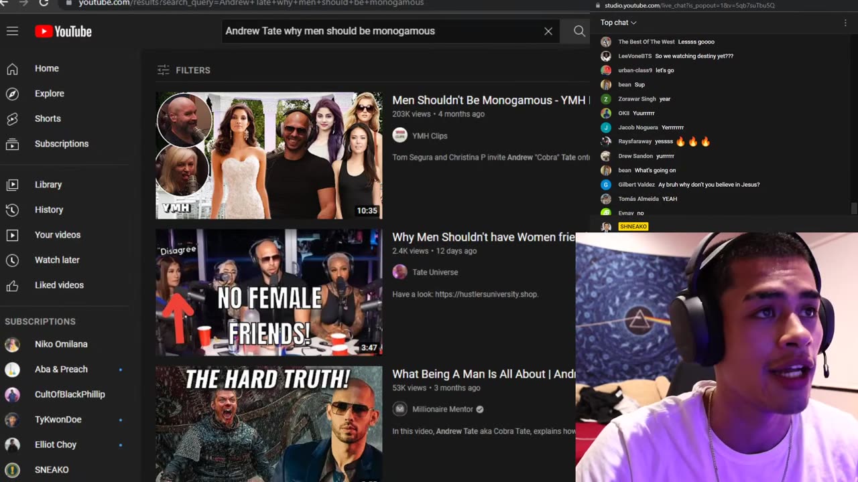Viewport: 858px width, 482px height.
Task: Click the History clock icon
Action: (12, 210)
